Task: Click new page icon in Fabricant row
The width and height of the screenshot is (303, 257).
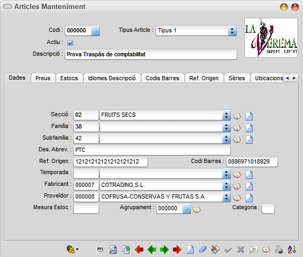Action: coord(249,186)
